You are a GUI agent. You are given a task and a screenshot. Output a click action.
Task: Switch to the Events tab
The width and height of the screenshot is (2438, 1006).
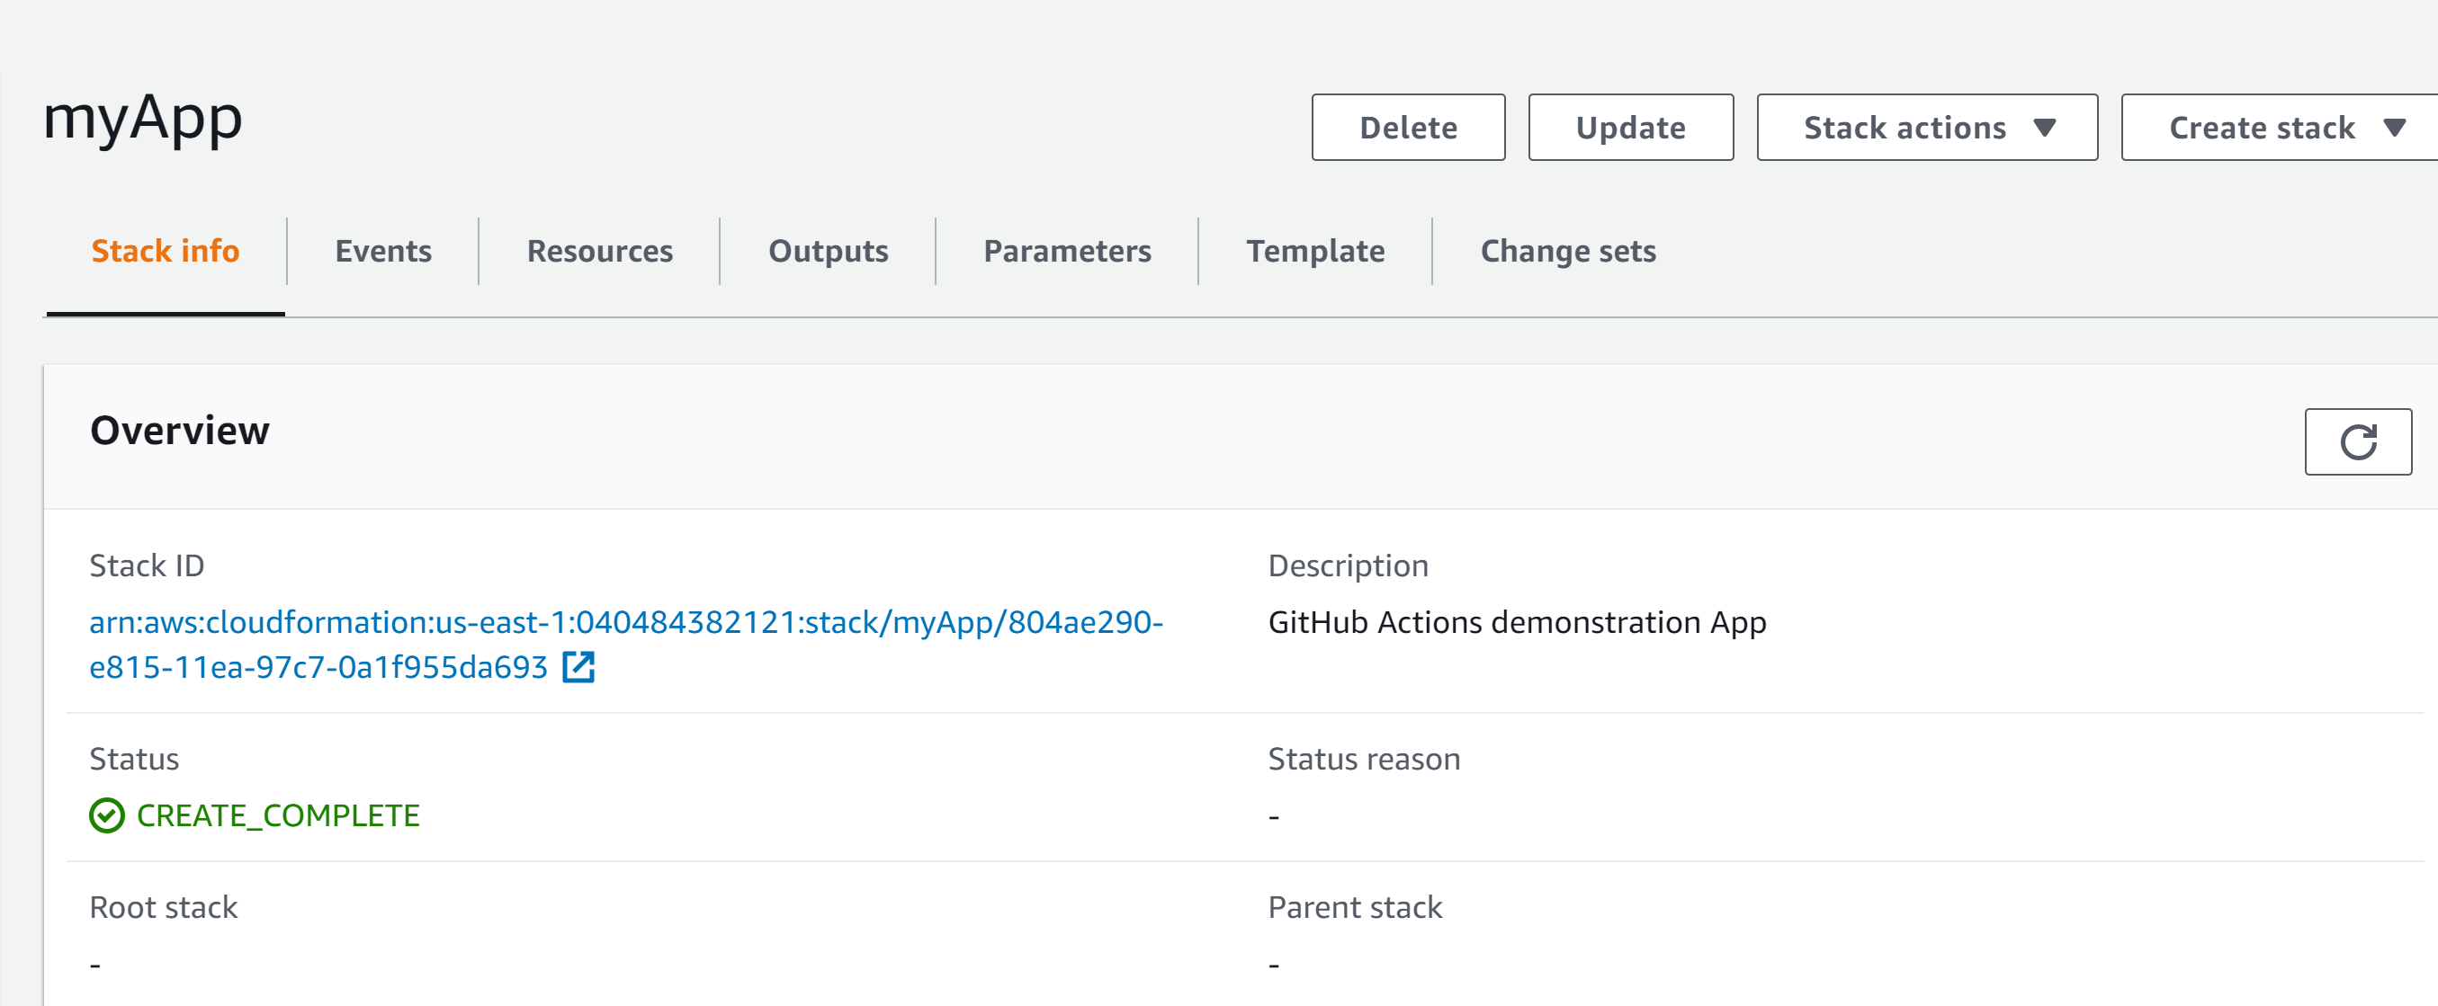point(383,251)
